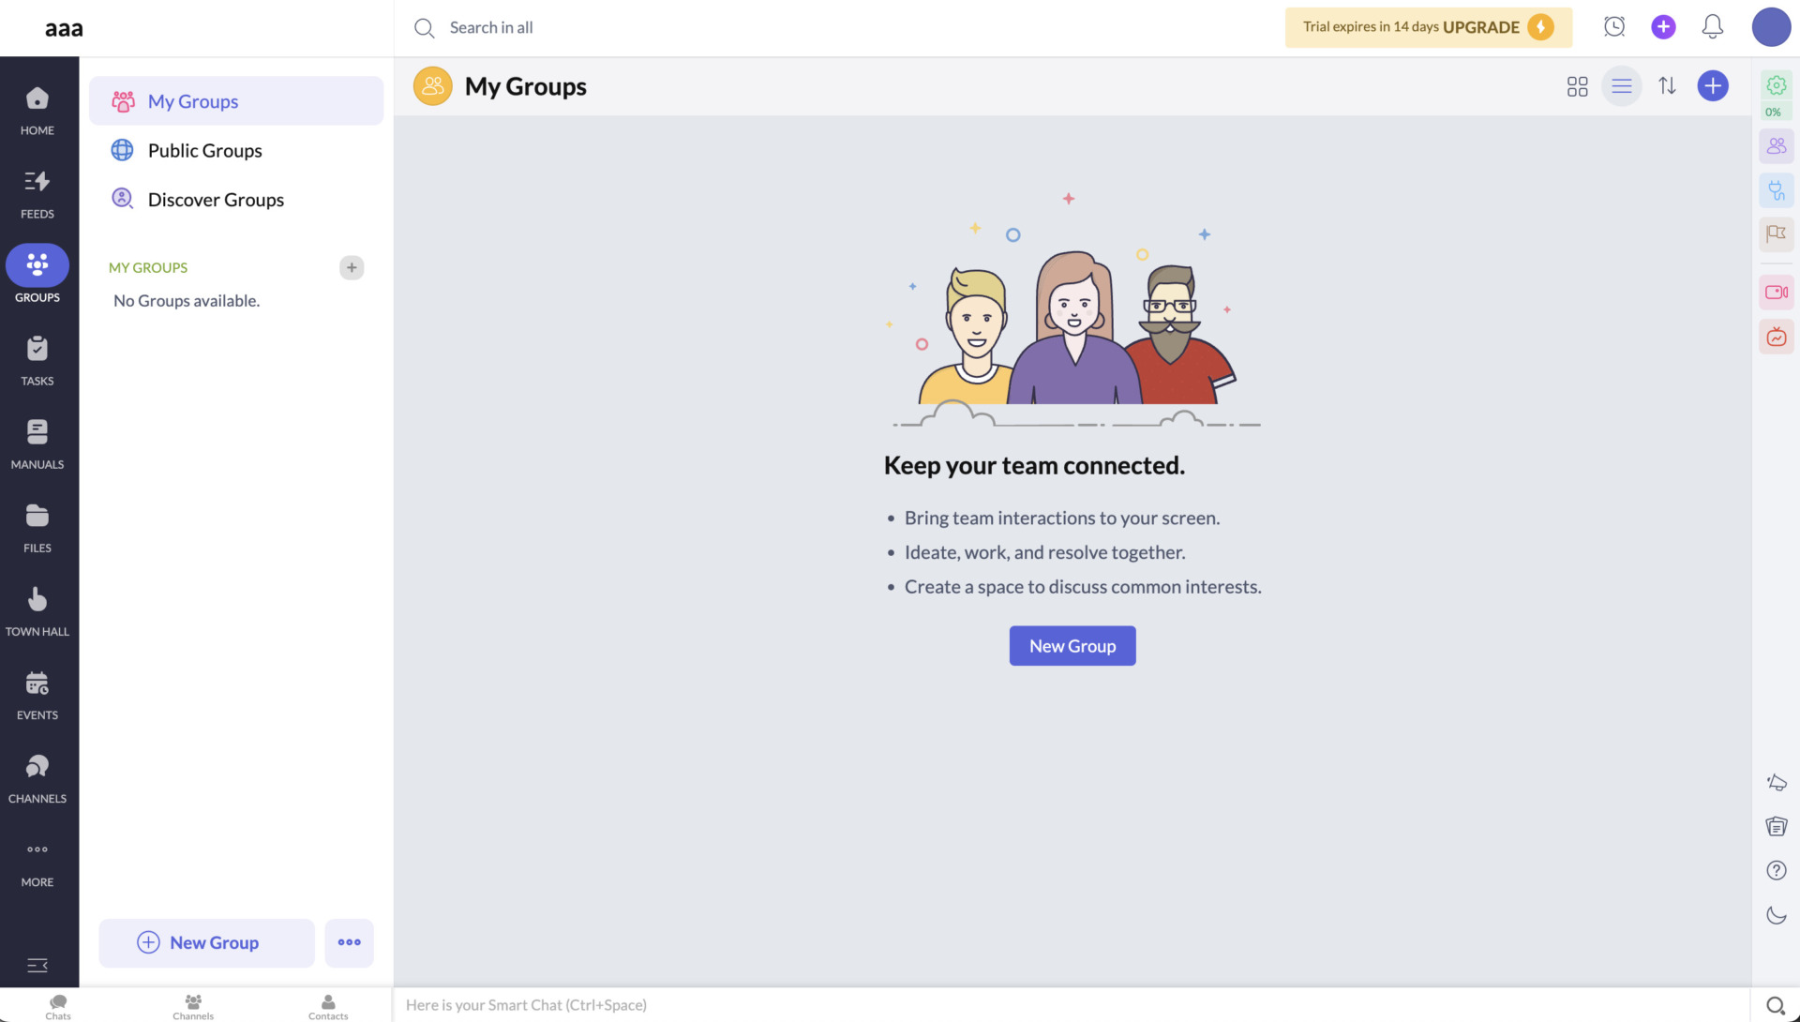The height and width of the screenshot is (1022, 1800).
Task: Switch groups view to grid layout
Action: [x=1577, y=85]
